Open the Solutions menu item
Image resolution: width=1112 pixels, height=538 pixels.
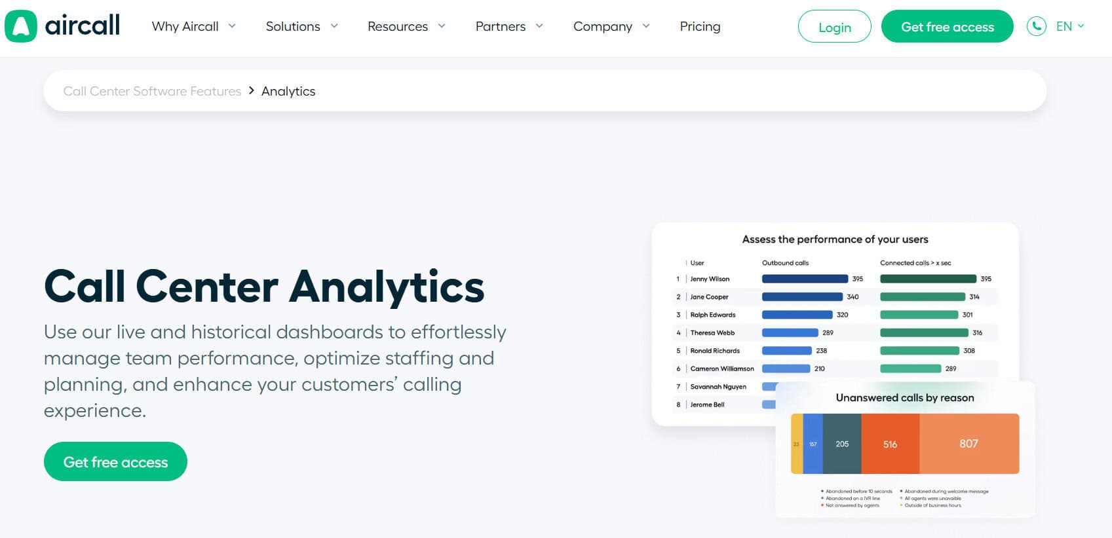[x=293, y=26]
